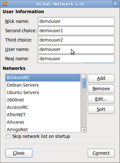The height and width of the screenshot is (163, 120).
Task: Open the Edit... dialog for network
Action: point(101,99)
